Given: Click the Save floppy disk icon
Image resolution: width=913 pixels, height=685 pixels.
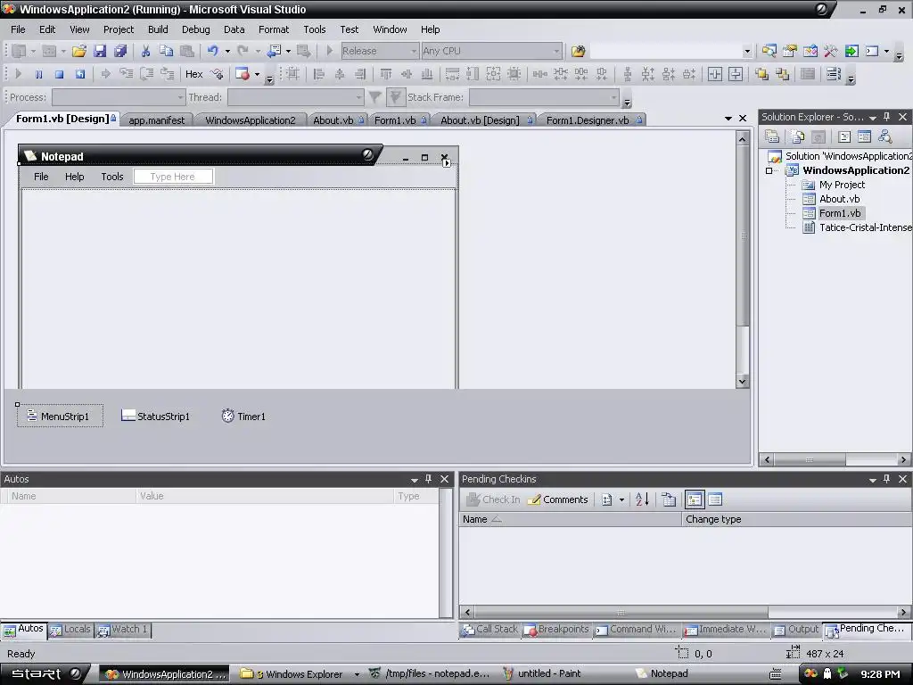Looking at the screenshot, I should pyautogui.click(x=100, y=51).
